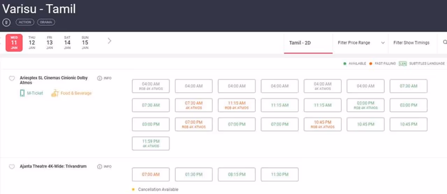Image resolution: width=447 pixels, height=194 pixels.
Task: Select Thursday 12 Jan date
Action: 32,42
